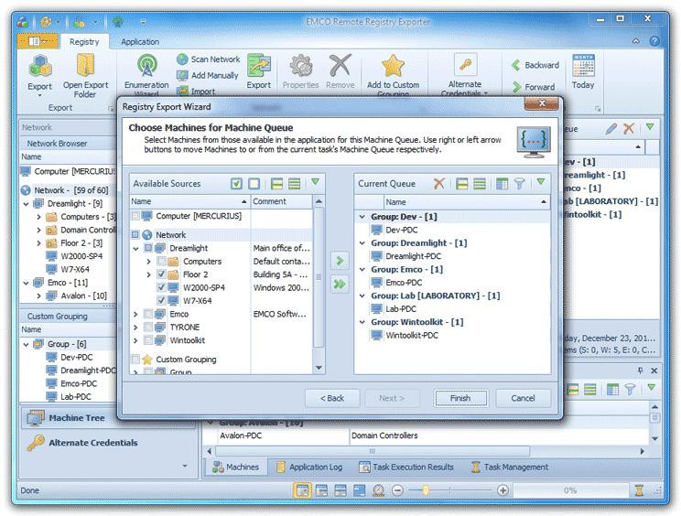Click the pencil edit icon in right panel
Image resolution: width=681 pixels, height=516 pixels.
pyautogui.click(x=611, y=128)
